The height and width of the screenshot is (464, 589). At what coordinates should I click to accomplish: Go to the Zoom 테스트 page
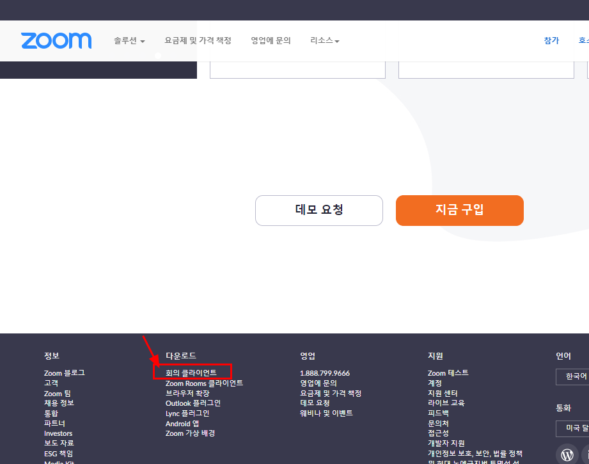tap(448, 372)
